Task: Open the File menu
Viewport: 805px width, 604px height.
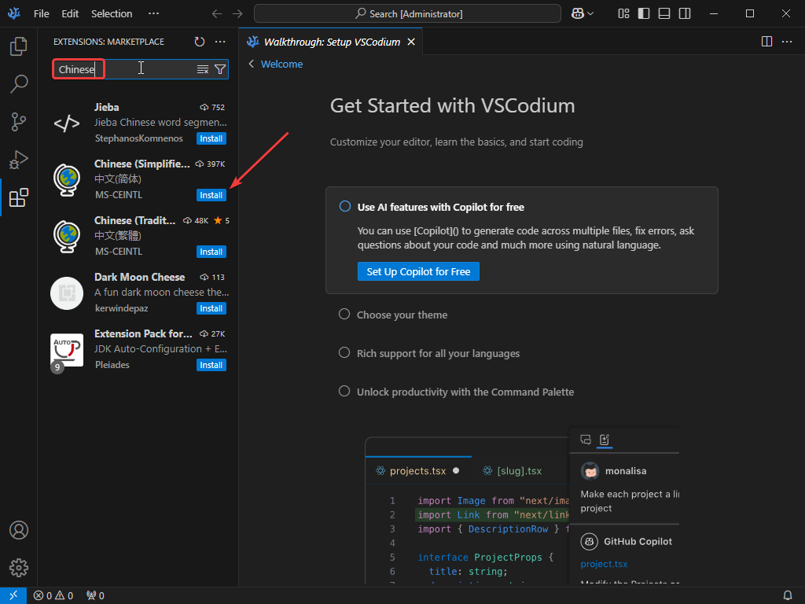Action: (41, 13)
